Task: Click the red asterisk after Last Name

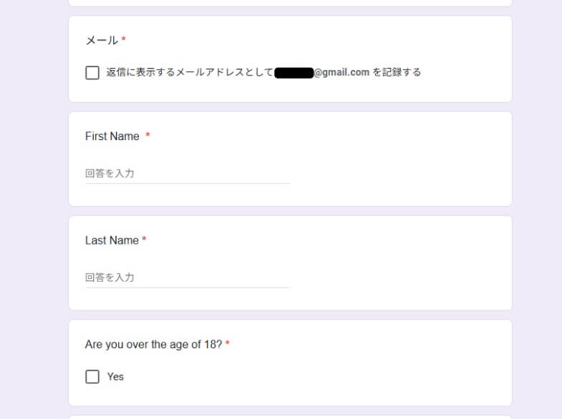Action: [x=144, y=240]
